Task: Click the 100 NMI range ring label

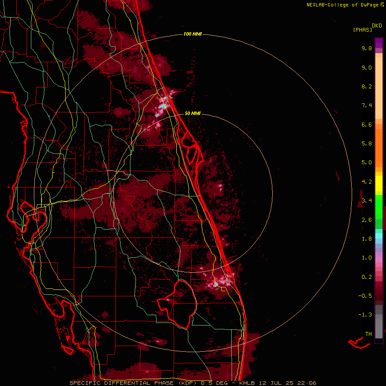Action: (x=193, y=34)
